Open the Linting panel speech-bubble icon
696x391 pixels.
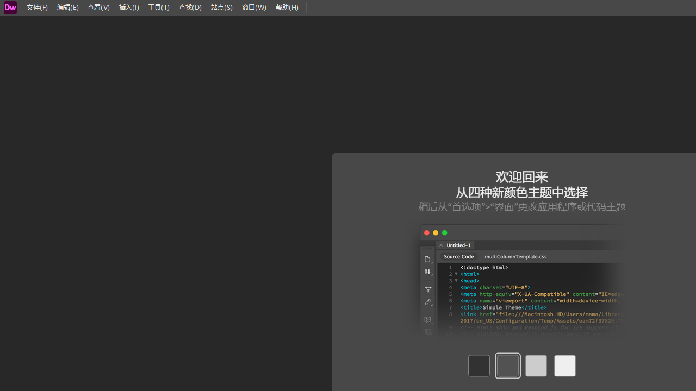[428, 320]
